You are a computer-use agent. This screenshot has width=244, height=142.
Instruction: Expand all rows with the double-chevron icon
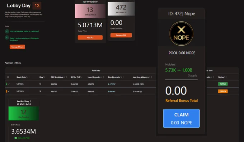click(x=8, y=77)
